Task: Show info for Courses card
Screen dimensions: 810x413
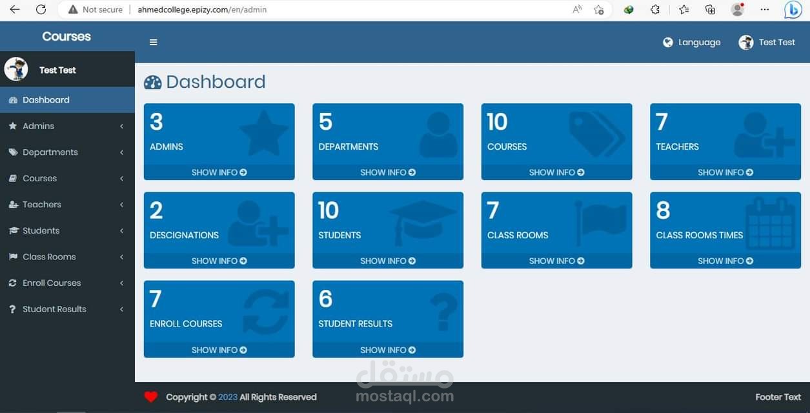Action: coord(556,172)
